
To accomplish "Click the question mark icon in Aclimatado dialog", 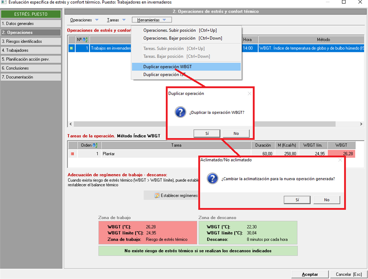I will pyautogui.click(x=212, y=179).
